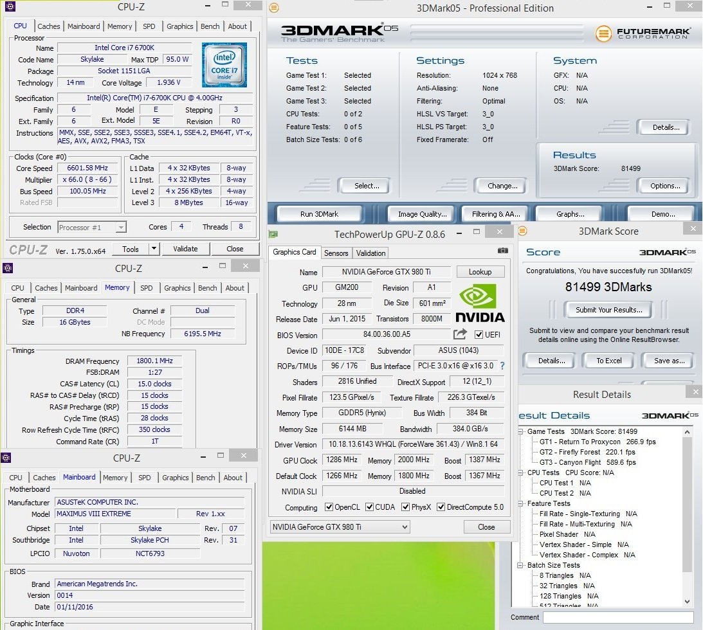Screen dimensions: 703x630
Task: Collapse the Game Tests tree node
Action: 520,431
